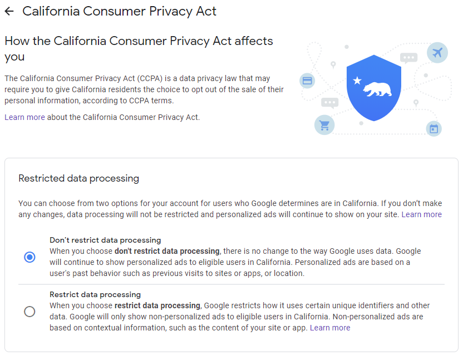Click Learn more after personalized ads text
Image resolution: width=463 pixels, height=356 pixels.
click(422, 214)
